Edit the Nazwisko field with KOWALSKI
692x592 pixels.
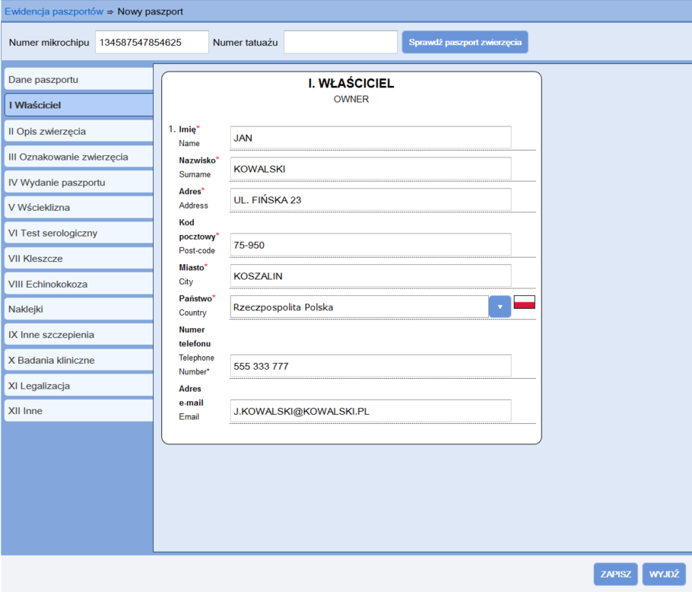click(x=371, y=169)
